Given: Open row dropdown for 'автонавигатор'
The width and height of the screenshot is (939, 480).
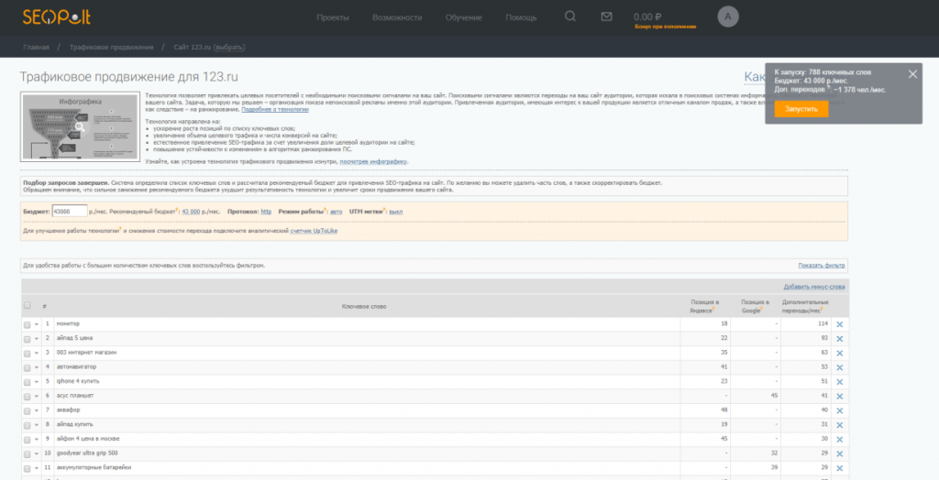Looking at the screenshot, I should coord(37,367).
